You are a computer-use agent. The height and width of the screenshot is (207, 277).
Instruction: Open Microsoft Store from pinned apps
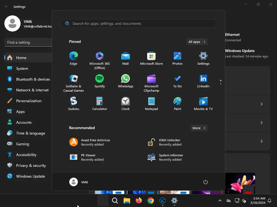(151, 58)
